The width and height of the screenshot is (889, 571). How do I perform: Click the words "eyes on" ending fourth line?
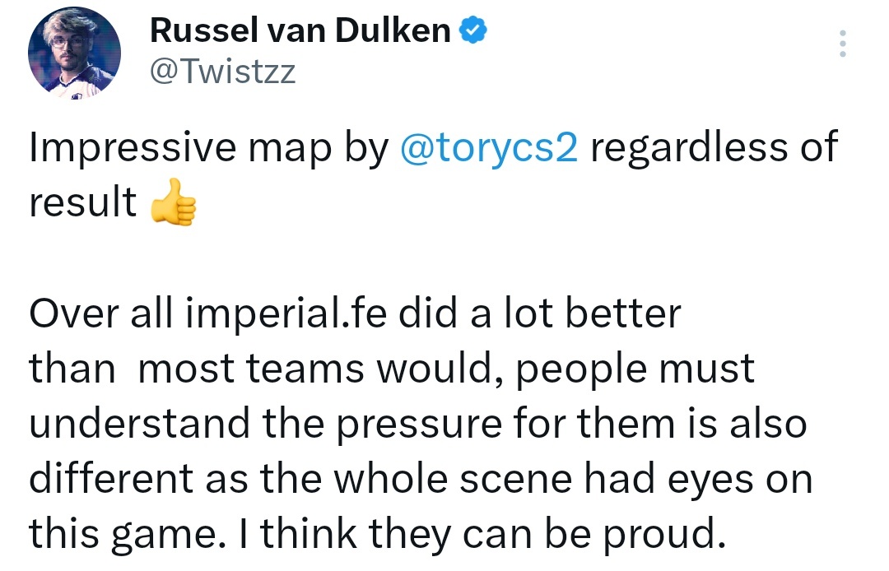pos(740,480)
